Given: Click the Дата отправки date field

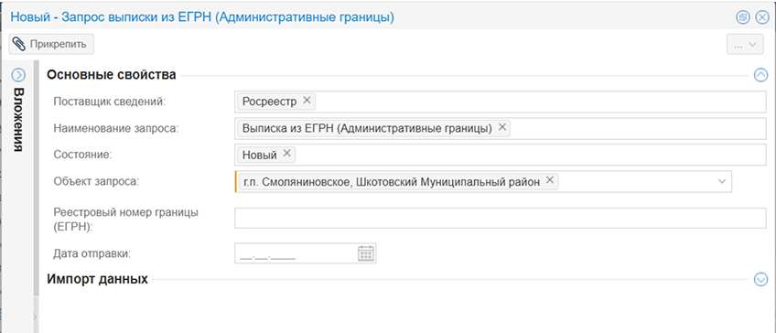Looking at the screenshot, I should (306, 253).
